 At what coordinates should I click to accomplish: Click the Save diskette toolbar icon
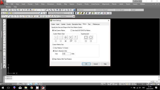[8, 10]
